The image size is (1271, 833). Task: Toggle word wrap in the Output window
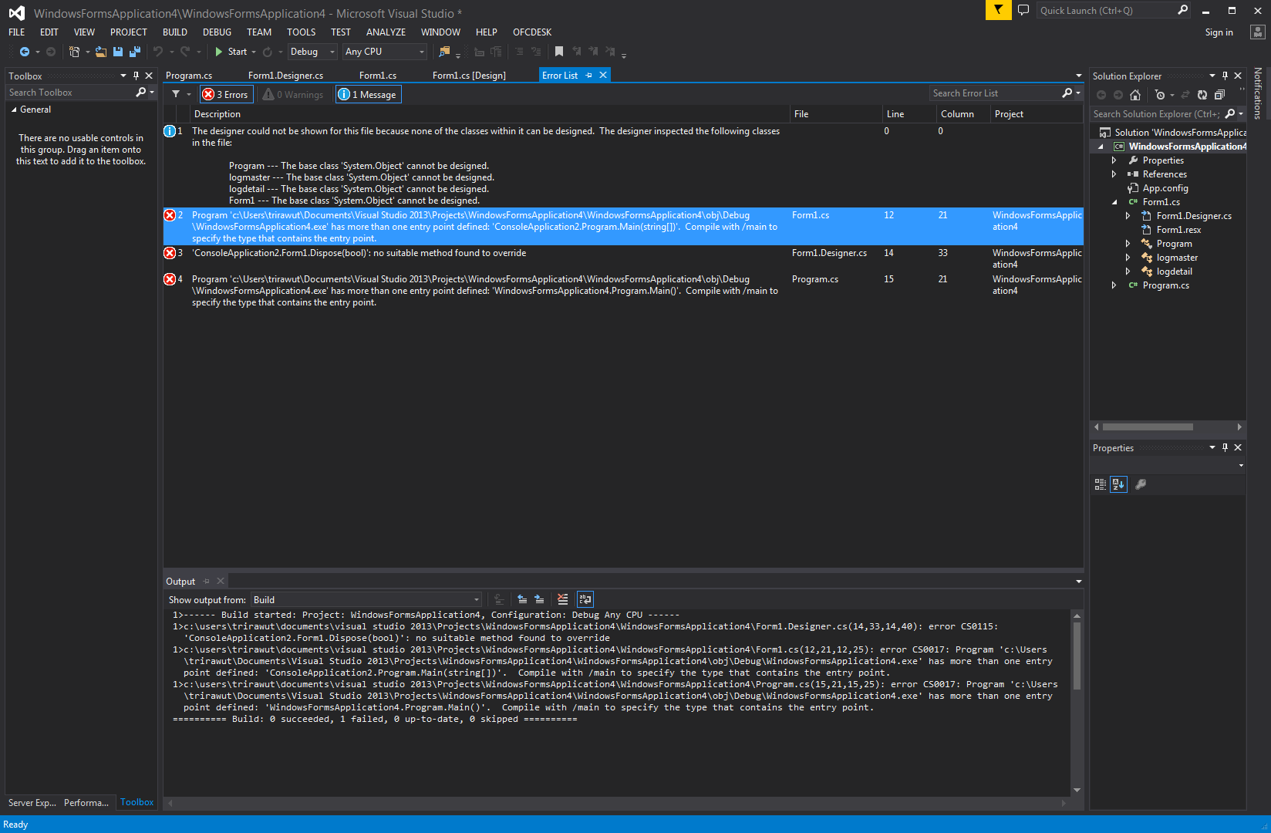585,599
